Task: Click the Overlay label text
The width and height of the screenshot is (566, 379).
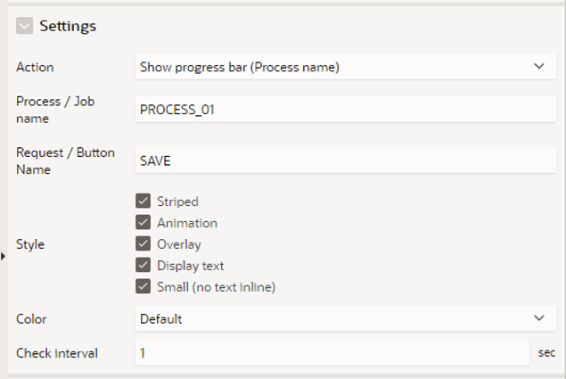Action: pos(178,244)
